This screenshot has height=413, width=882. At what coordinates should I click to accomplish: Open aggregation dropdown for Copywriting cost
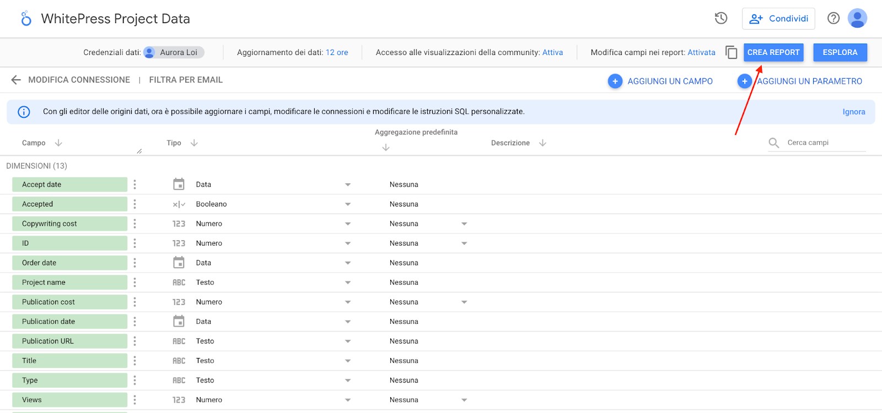coord(464,224)
